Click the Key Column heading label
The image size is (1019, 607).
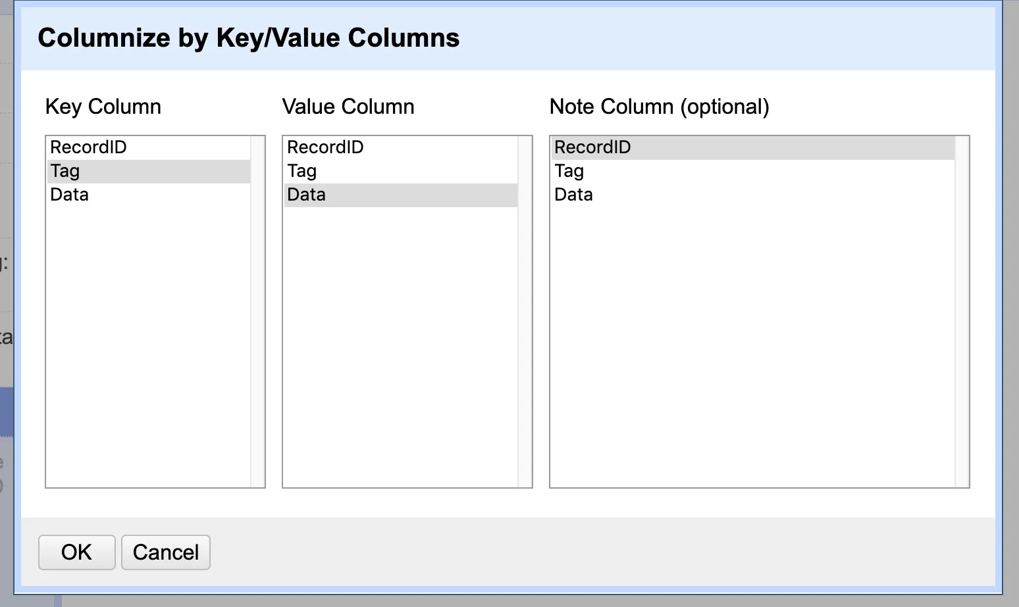(103, 107)
